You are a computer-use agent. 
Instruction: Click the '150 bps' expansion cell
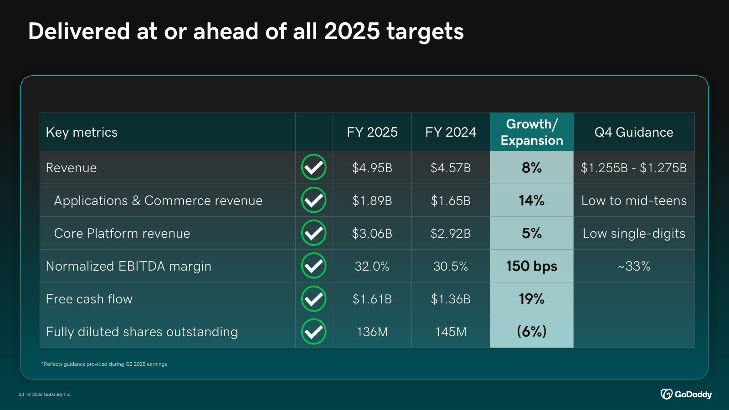click(532, 266)
